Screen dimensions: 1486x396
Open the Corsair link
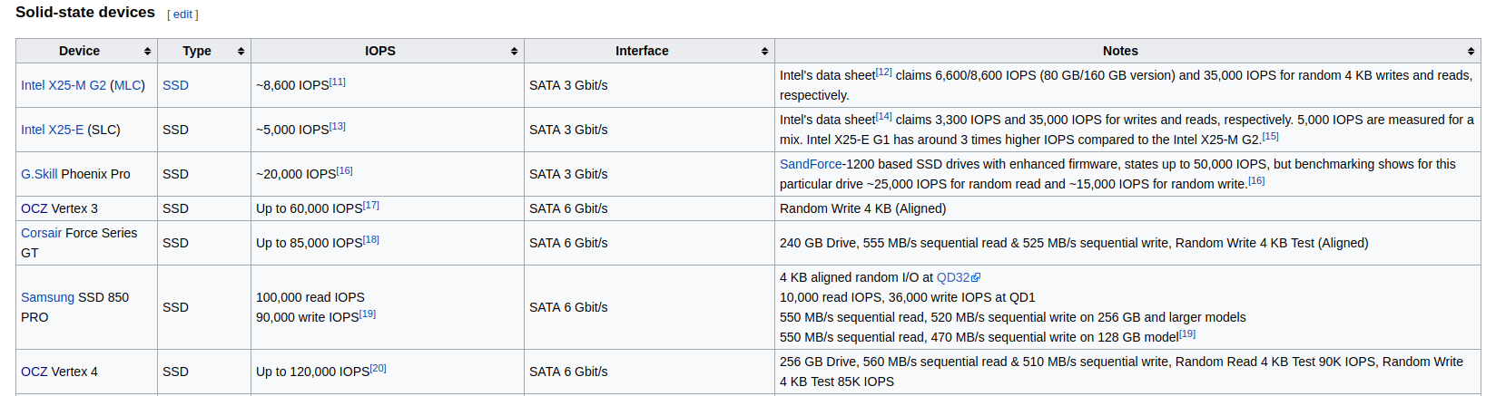tap(42, 233)
